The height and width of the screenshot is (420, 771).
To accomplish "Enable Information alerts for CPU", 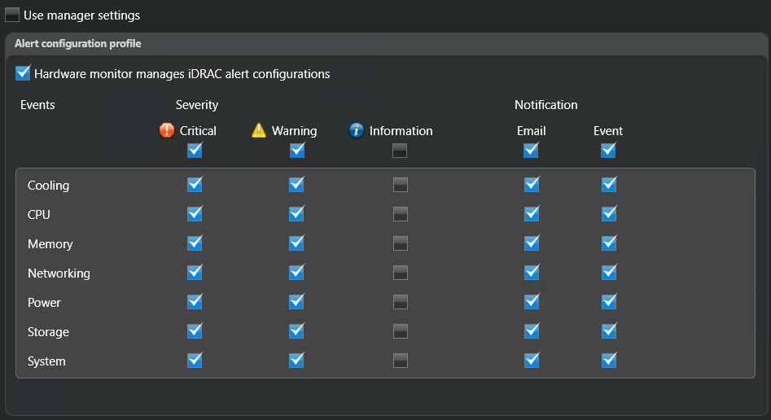I will 400,214.
